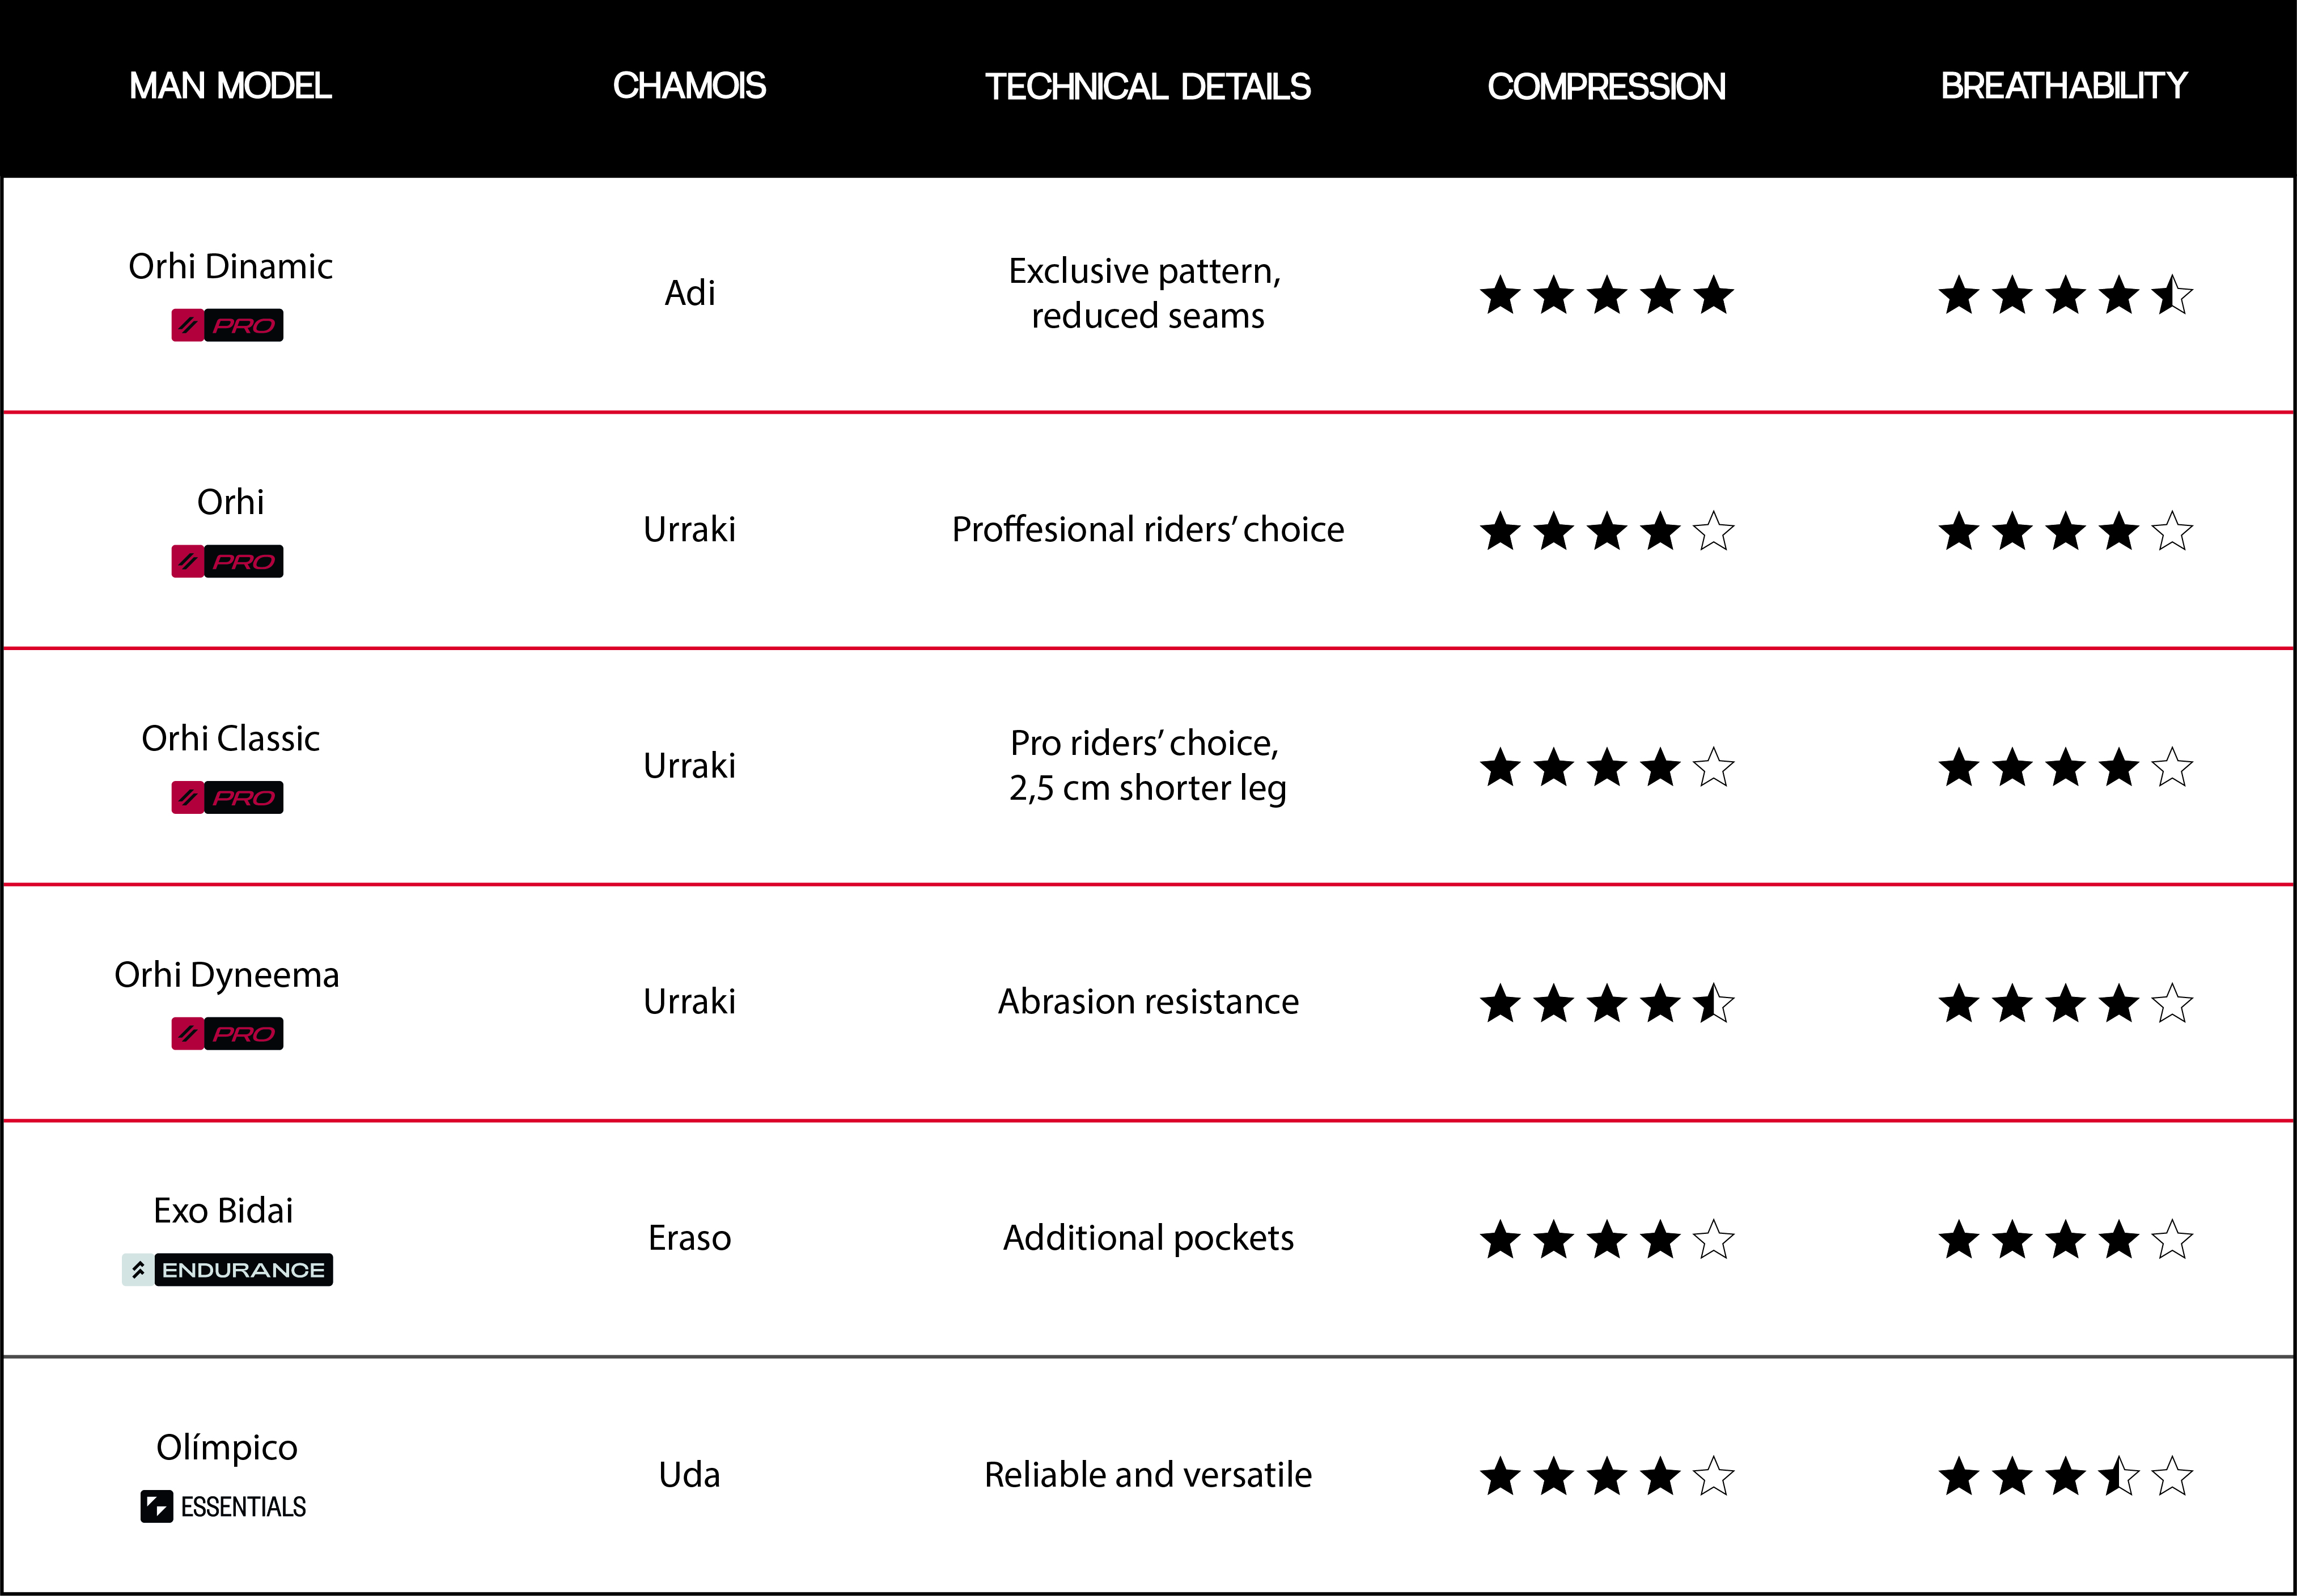Click the "Additional pockets" technical detail text
2297x1596 pixels.
pyautogui.click(x=1148, y=1238)
